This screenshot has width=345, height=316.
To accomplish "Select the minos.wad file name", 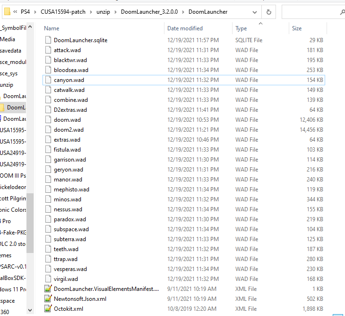I will [x=68, y=199].
